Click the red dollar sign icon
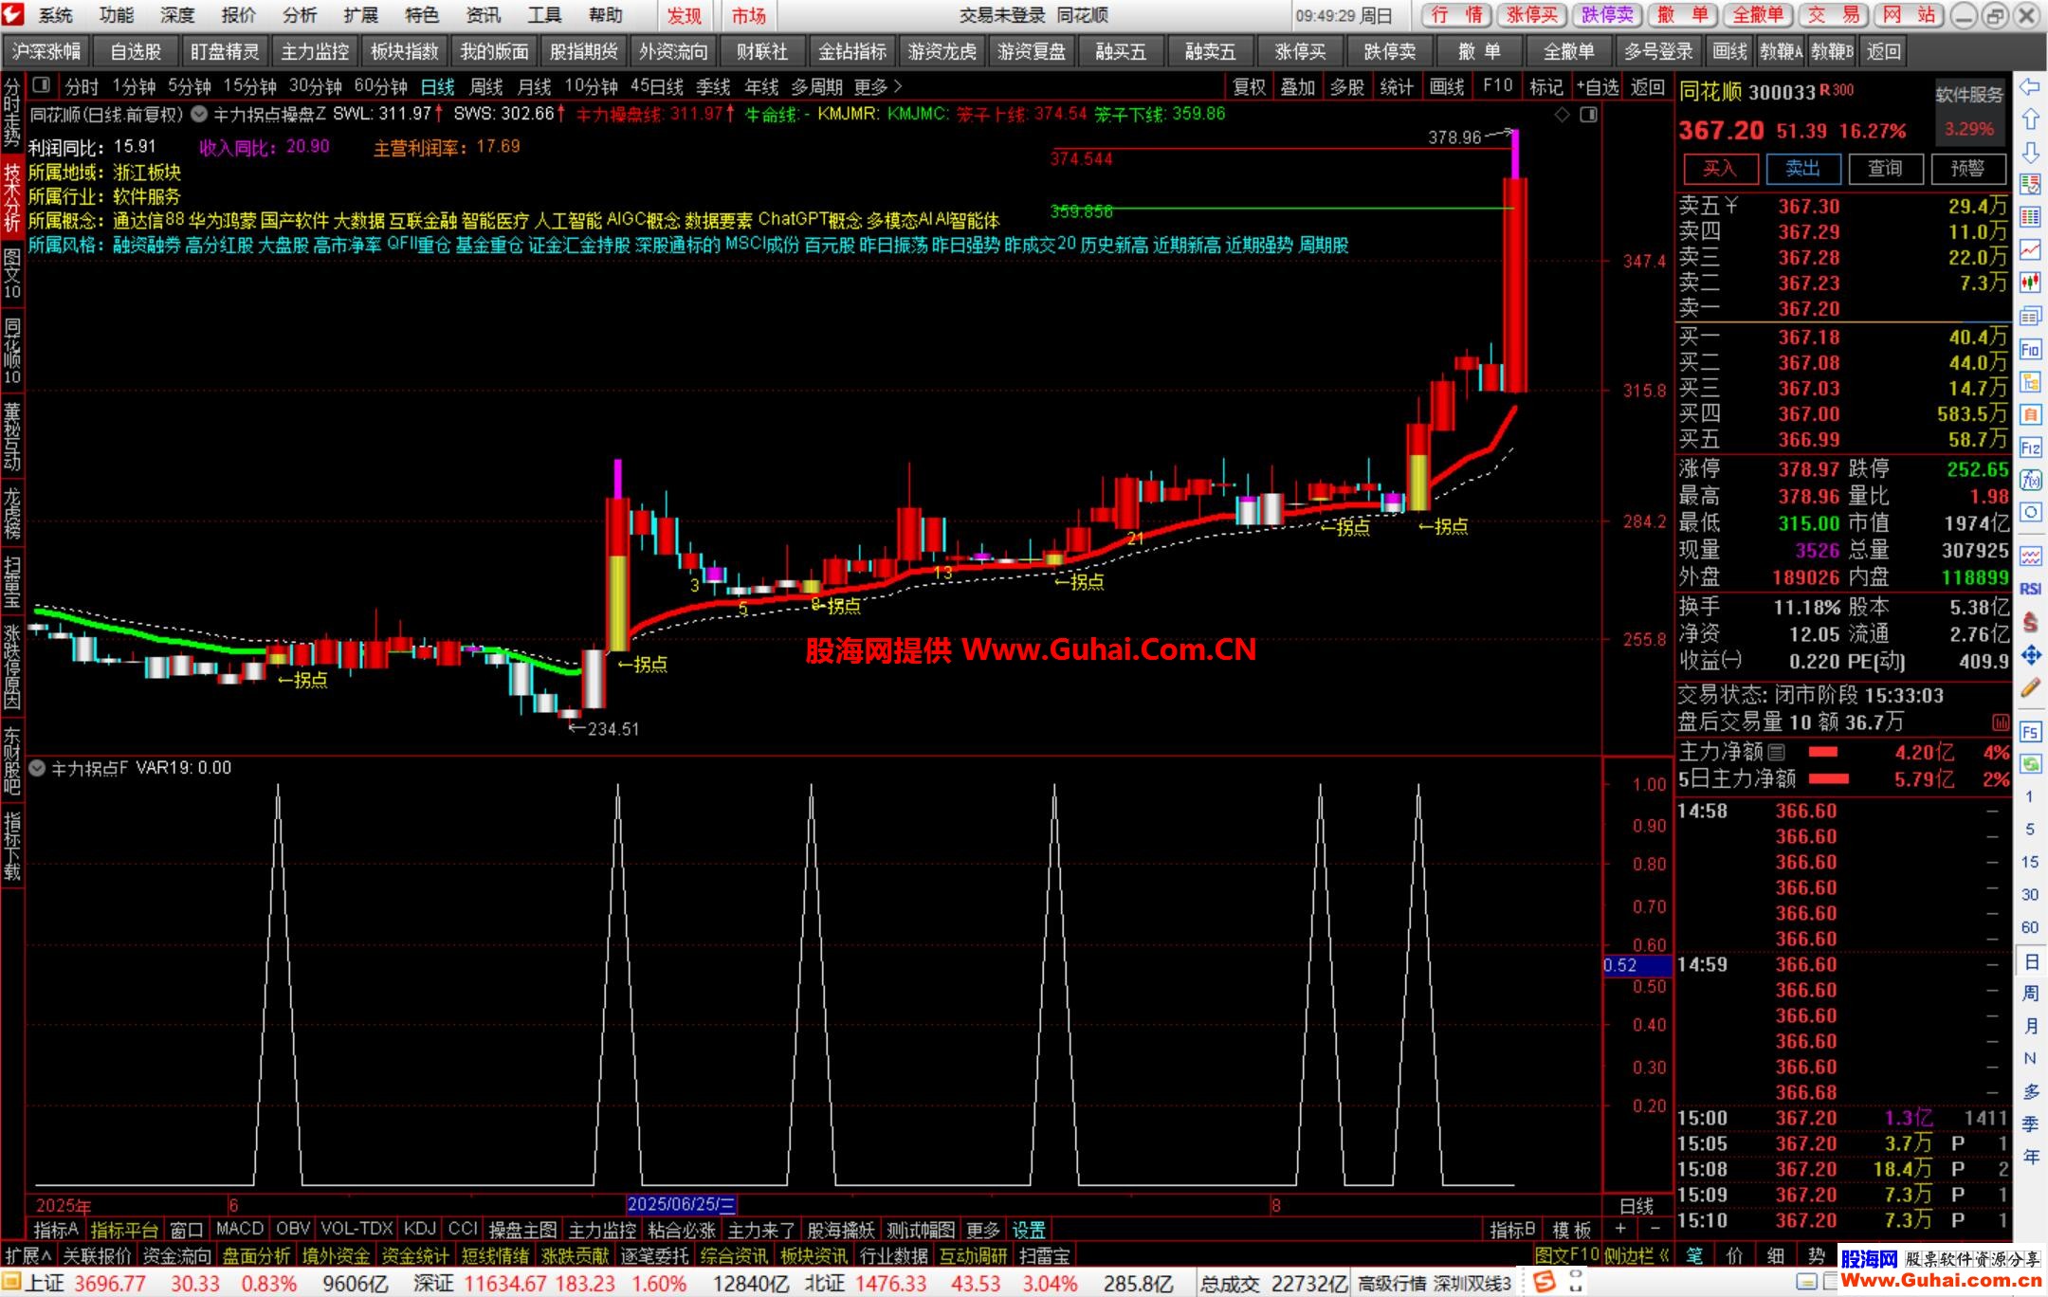The height and width of the screenshot is (1297, 2048). (2030, 622)
